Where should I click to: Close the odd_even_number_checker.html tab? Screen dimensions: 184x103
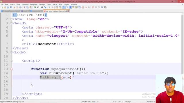coord(68,11)
